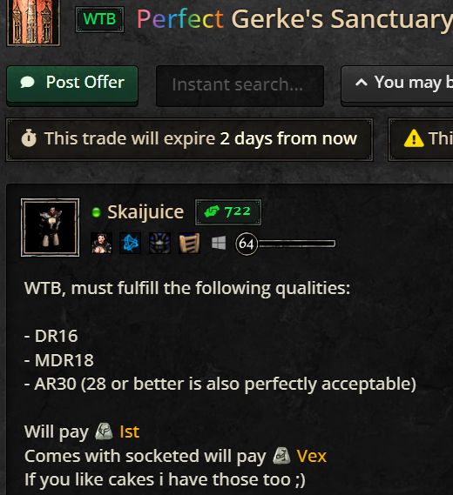Click the wooden ladder badge icon

pos(189,243)
